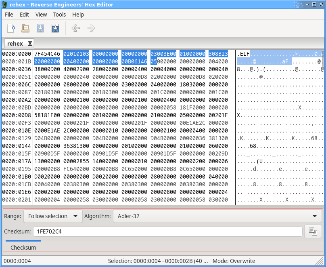Click hex group 00040000 in row 0000:01CB
326x267 pixels.
pyautogui.click(x=47, y=184)
